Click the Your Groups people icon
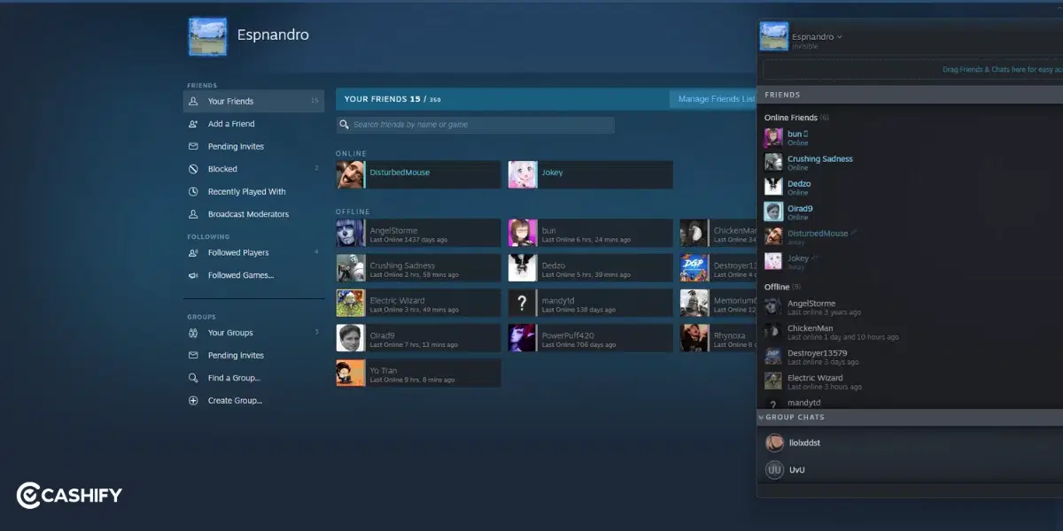This screenshot has width=1063, height=531. pos(193,333)
